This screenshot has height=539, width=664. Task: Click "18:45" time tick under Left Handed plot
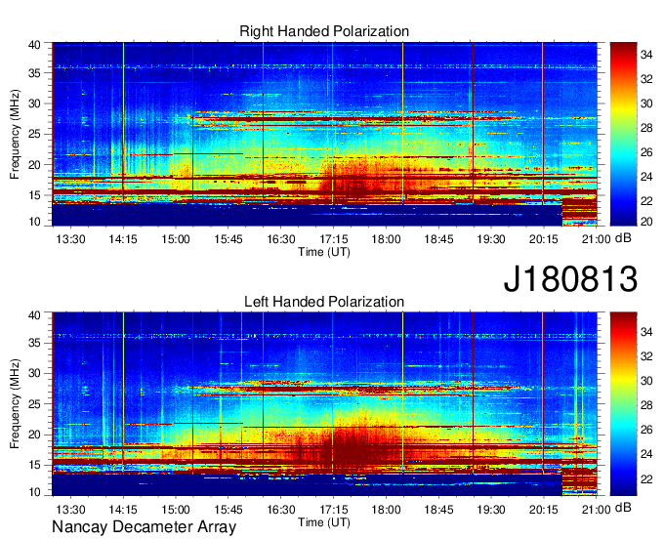[x=438, y=509]
